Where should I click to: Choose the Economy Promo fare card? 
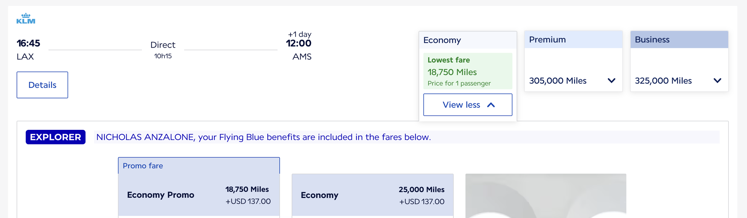(x=199, y=195)
